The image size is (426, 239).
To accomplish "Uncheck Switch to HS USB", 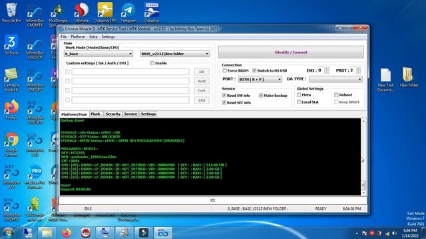I will [x=254, y=70].
